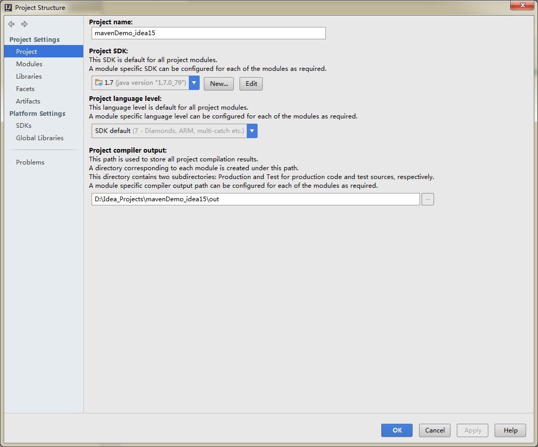Click the Project Settings heading
This screenshot has width=538, height=447.
tap(35, 39)
